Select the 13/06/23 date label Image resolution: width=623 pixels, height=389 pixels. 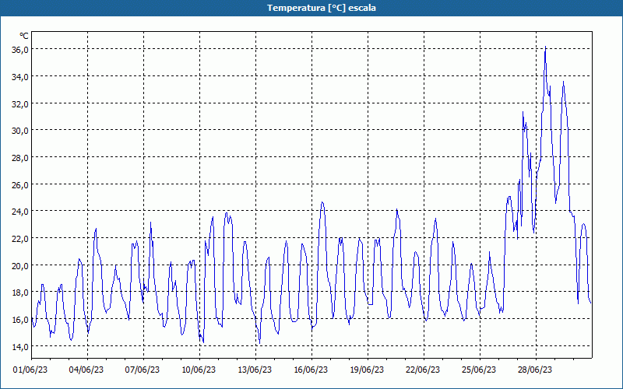[x=255, y=370]
